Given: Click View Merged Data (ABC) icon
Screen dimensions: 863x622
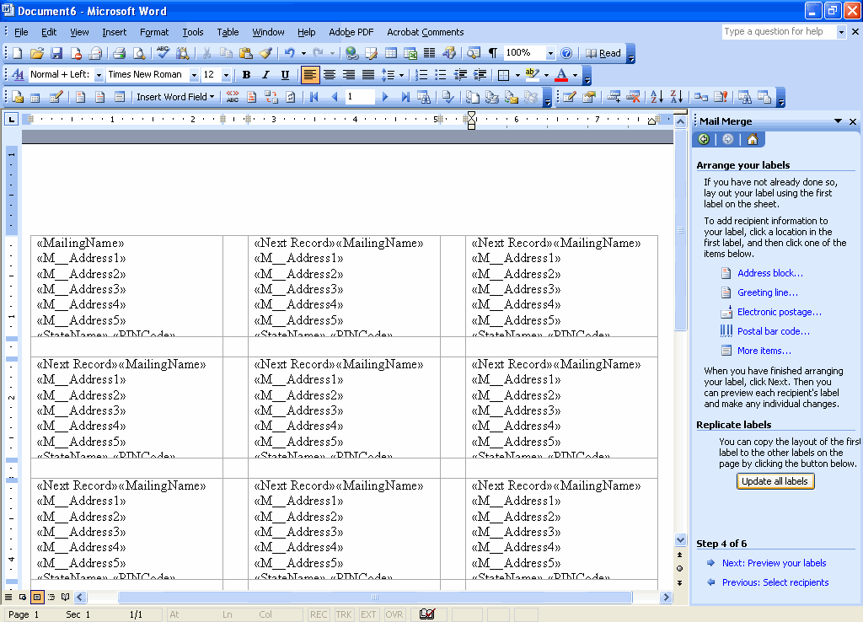Looking at the screenshot, I should coord(233,98).
